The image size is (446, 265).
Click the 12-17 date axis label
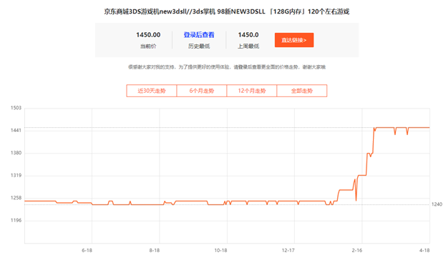[289, 250]
